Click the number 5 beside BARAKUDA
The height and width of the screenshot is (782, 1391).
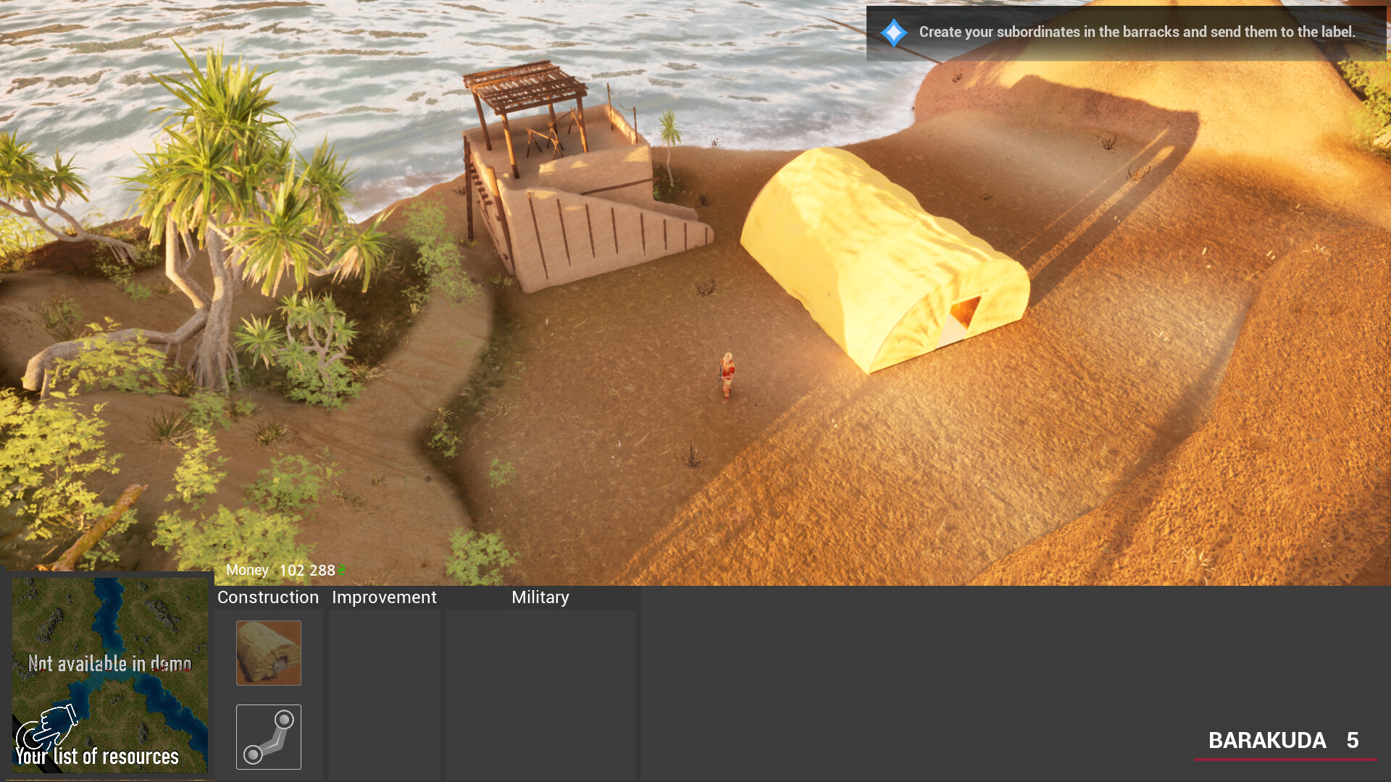(x=1352, y=740)
